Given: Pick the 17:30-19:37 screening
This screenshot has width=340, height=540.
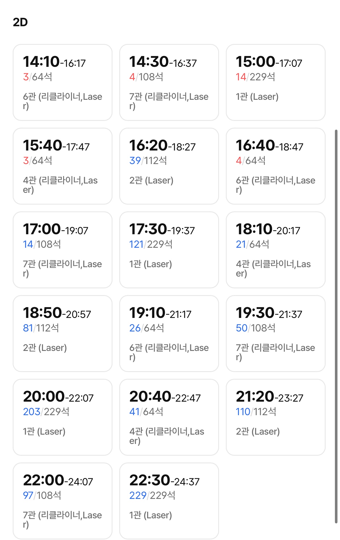Looking at the screenshot, I should point(169,250).
